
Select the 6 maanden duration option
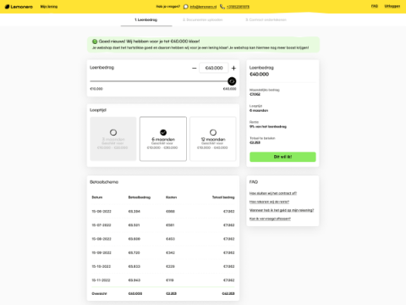(163, 139)
